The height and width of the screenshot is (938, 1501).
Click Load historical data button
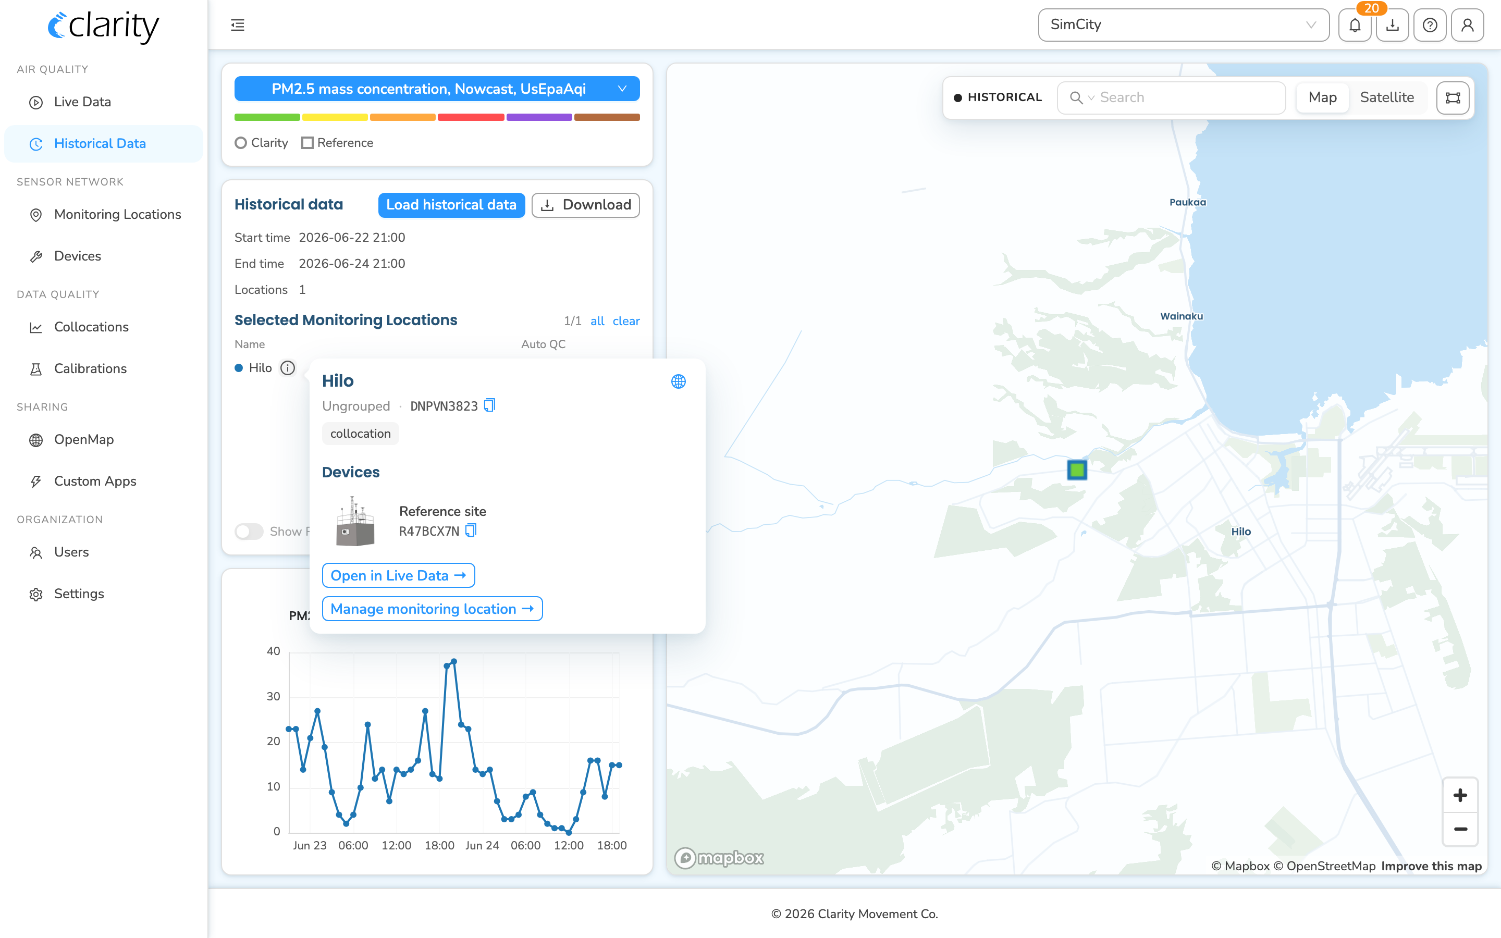click(451, 205)
